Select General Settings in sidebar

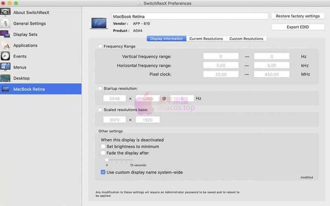point(29,23)
